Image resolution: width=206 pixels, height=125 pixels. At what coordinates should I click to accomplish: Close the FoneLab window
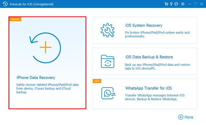202,4
